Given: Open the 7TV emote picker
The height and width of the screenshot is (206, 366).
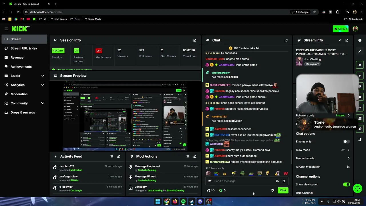Looking at the screenshot, I should [x=277, y=181].
